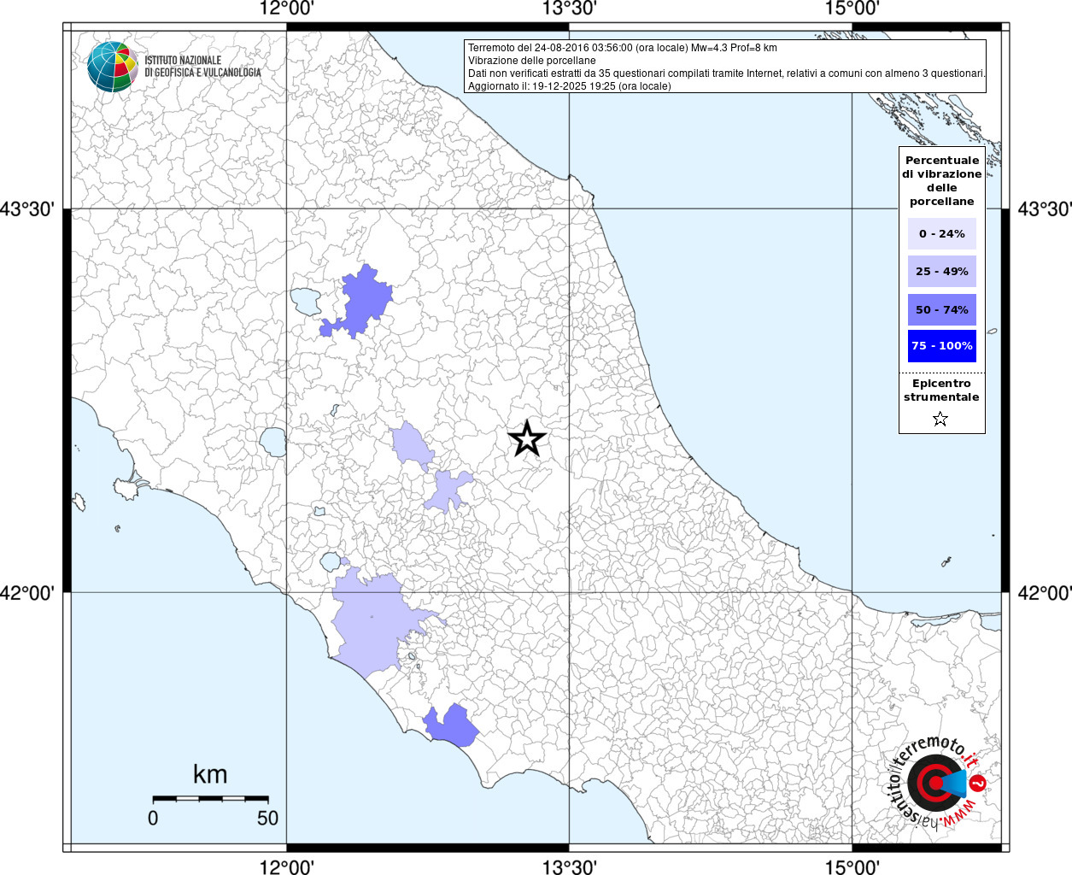Click the right 43°30' latitude label
Screen dimensions: 1072x875
click(x=1044, y=208)
